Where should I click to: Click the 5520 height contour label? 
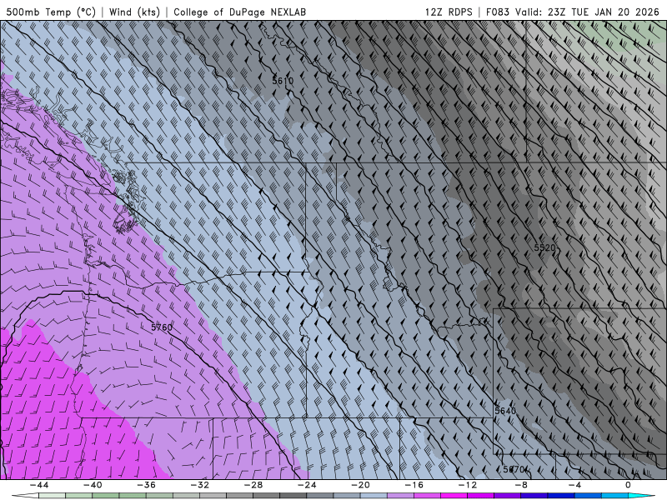coord(545,247)
